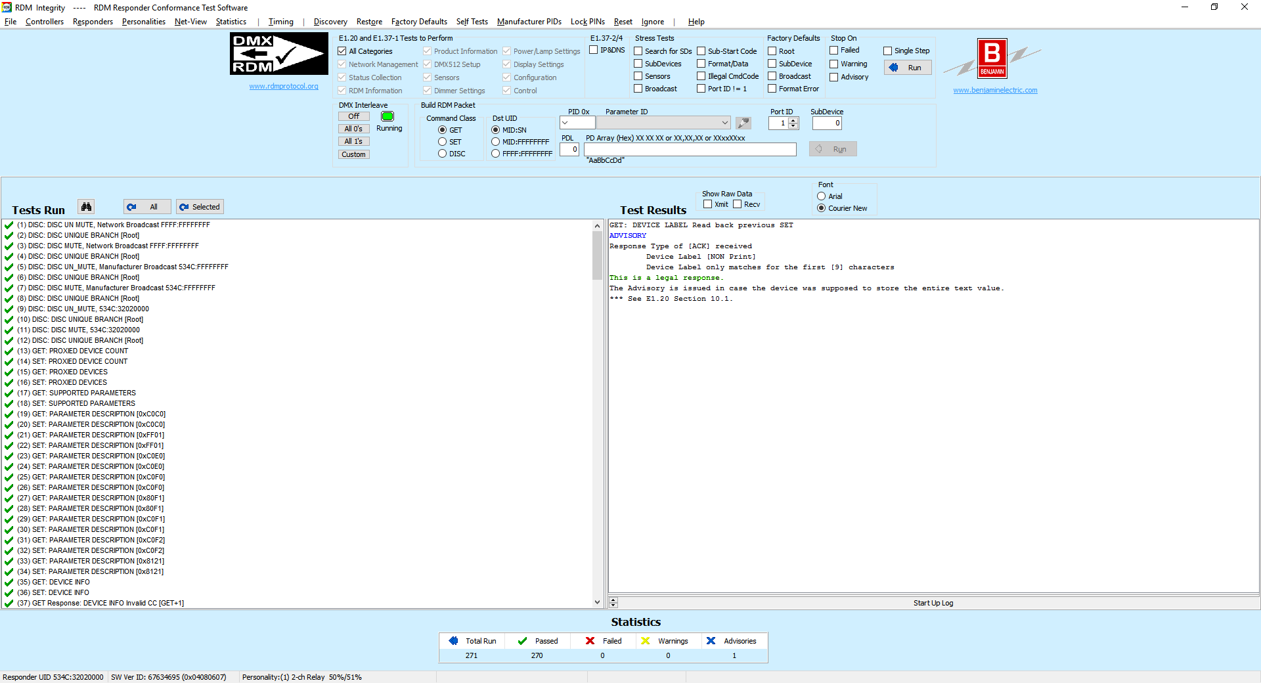Increase the Port ID spinner value
Screen dimensions: 1261x683
793,120
